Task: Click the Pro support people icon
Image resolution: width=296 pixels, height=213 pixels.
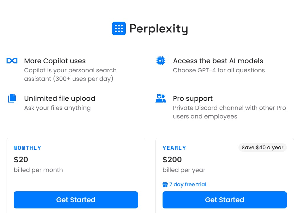Action: coord(161,98)
